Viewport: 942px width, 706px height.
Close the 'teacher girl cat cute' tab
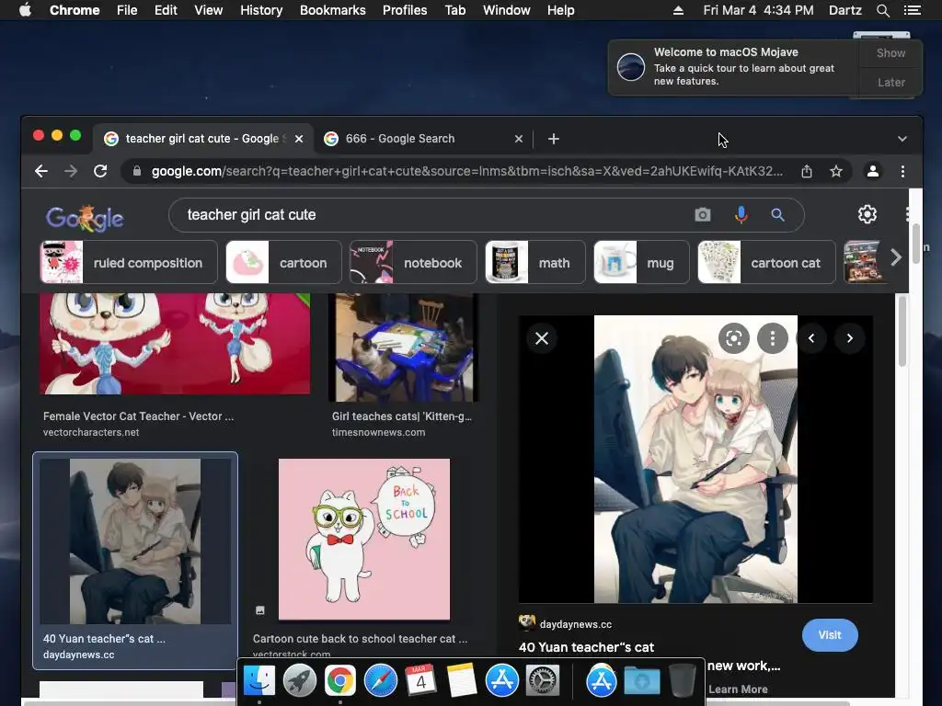(299, 139)
